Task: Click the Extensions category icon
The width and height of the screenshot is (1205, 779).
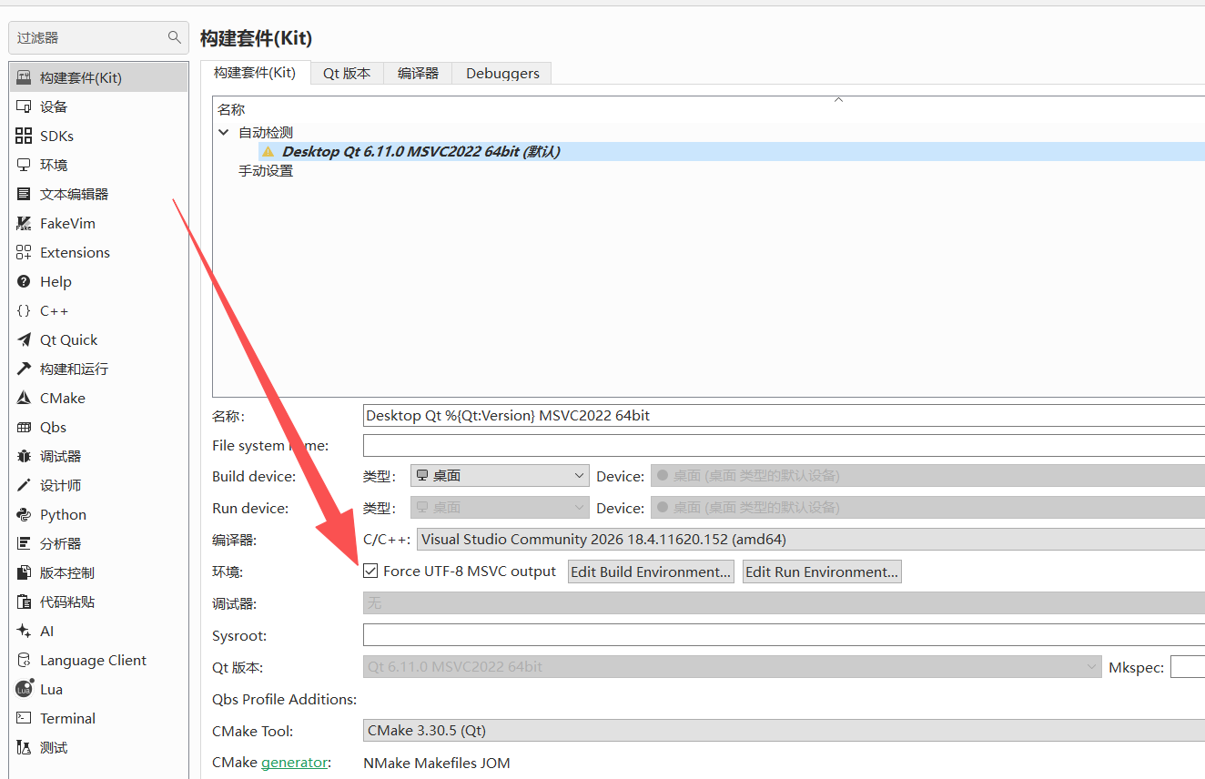Action: [24, 253]
